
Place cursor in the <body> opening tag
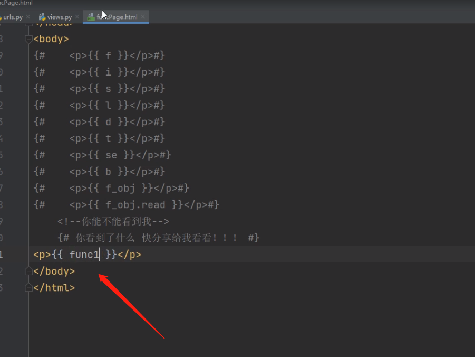point(51,39)
